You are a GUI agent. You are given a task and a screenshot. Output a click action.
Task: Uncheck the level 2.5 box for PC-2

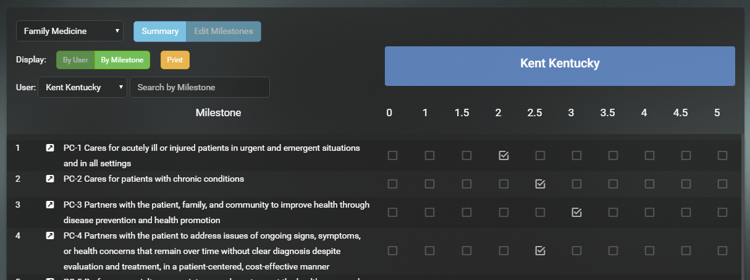[x=540, y=184]
